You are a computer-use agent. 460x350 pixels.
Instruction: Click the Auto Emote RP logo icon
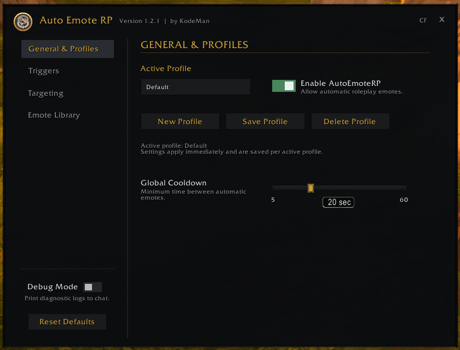pos(23,21)
